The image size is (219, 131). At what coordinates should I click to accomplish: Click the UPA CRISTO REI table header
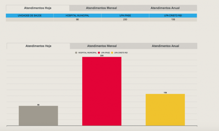(173, 15)
